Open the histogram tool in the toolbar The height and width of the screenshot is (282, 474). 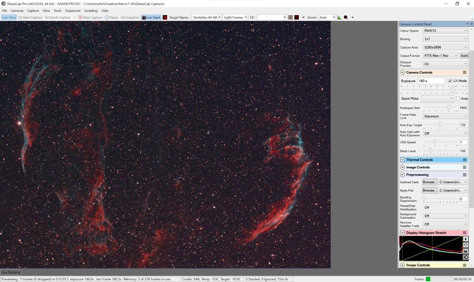click(340, 17)
